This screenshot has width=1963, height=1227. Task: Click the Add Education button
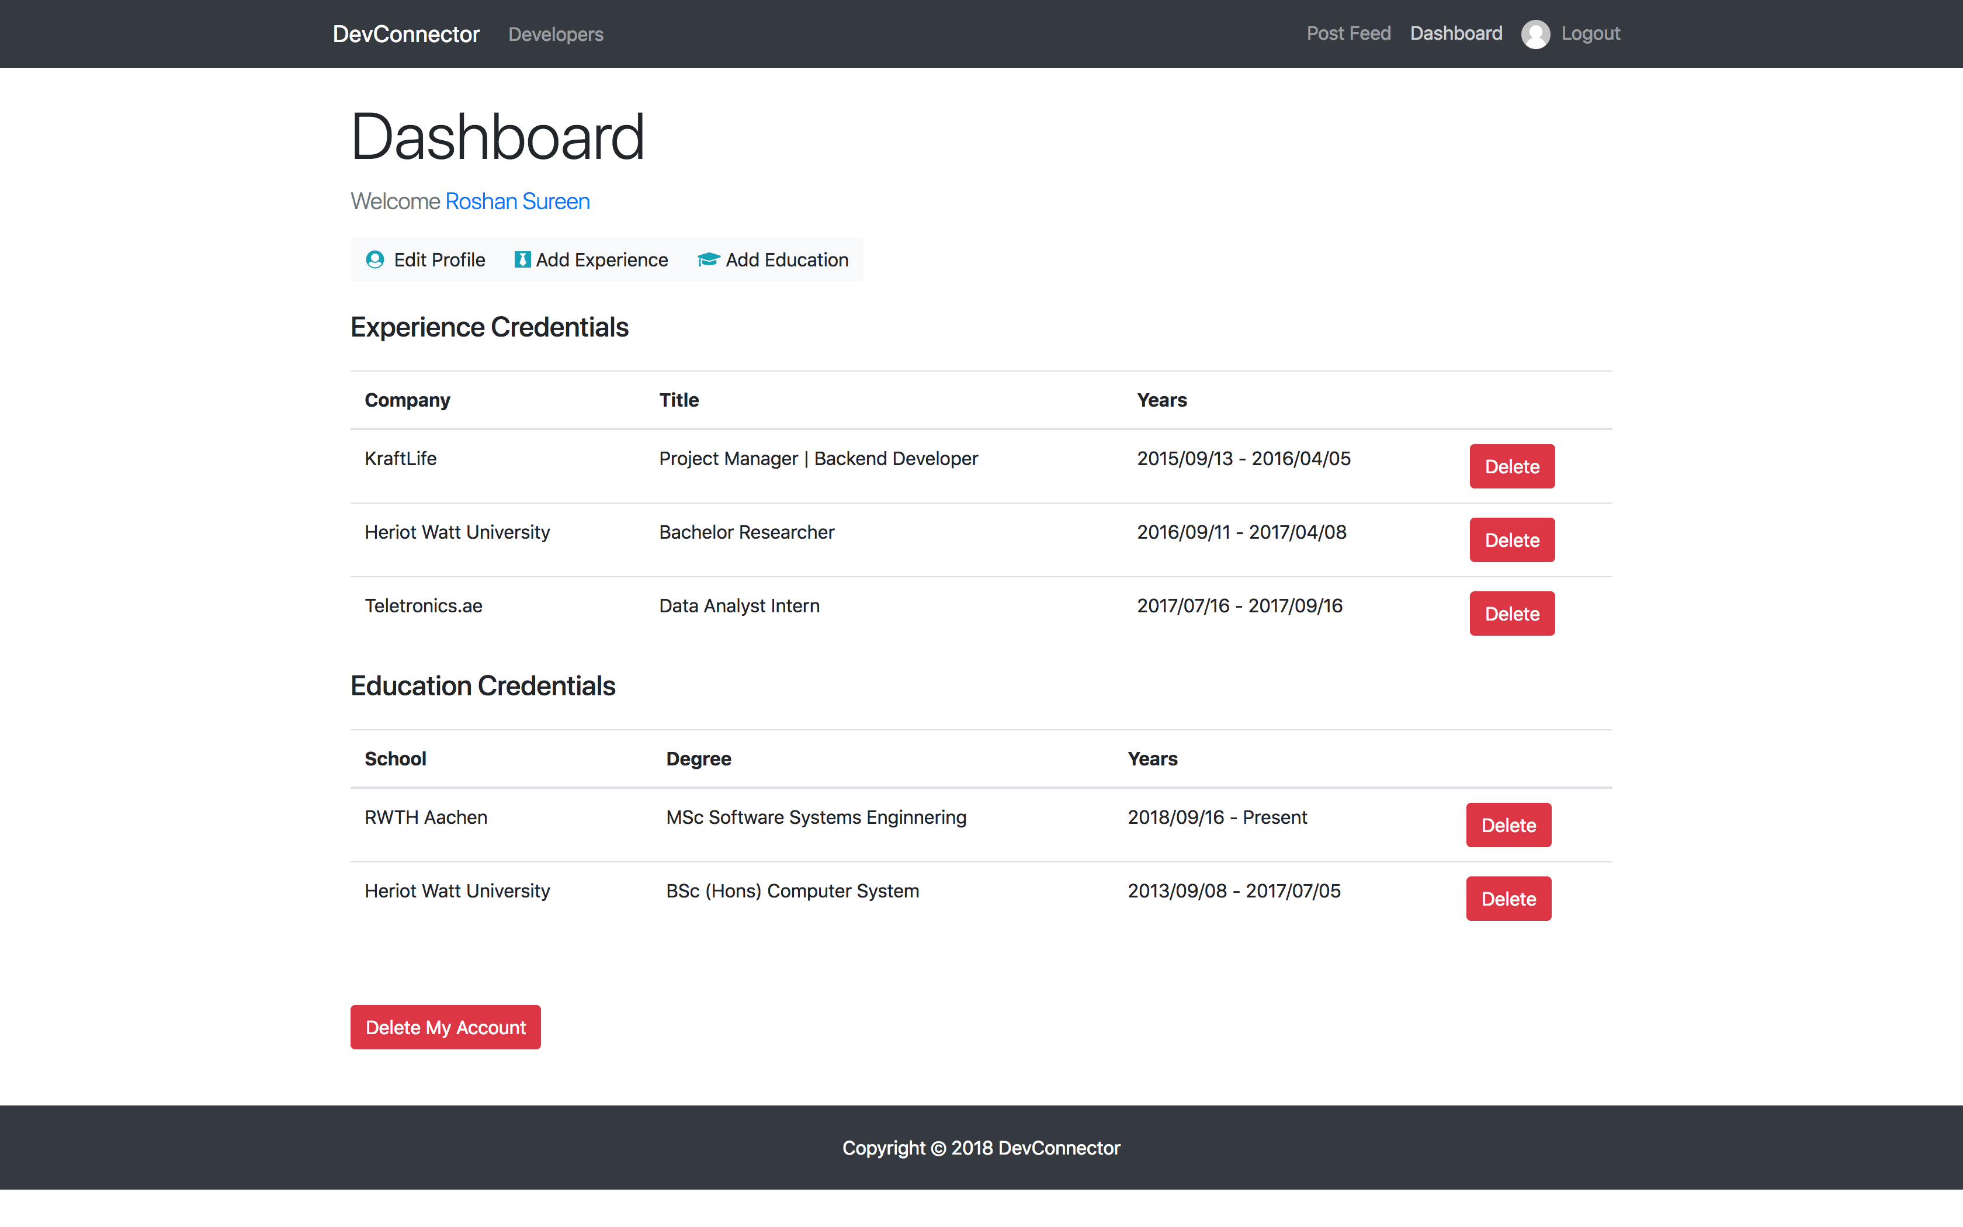click(786, 259)
